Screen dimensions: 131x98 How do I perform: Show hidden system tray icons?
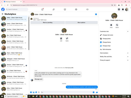[x=120, y=96]
